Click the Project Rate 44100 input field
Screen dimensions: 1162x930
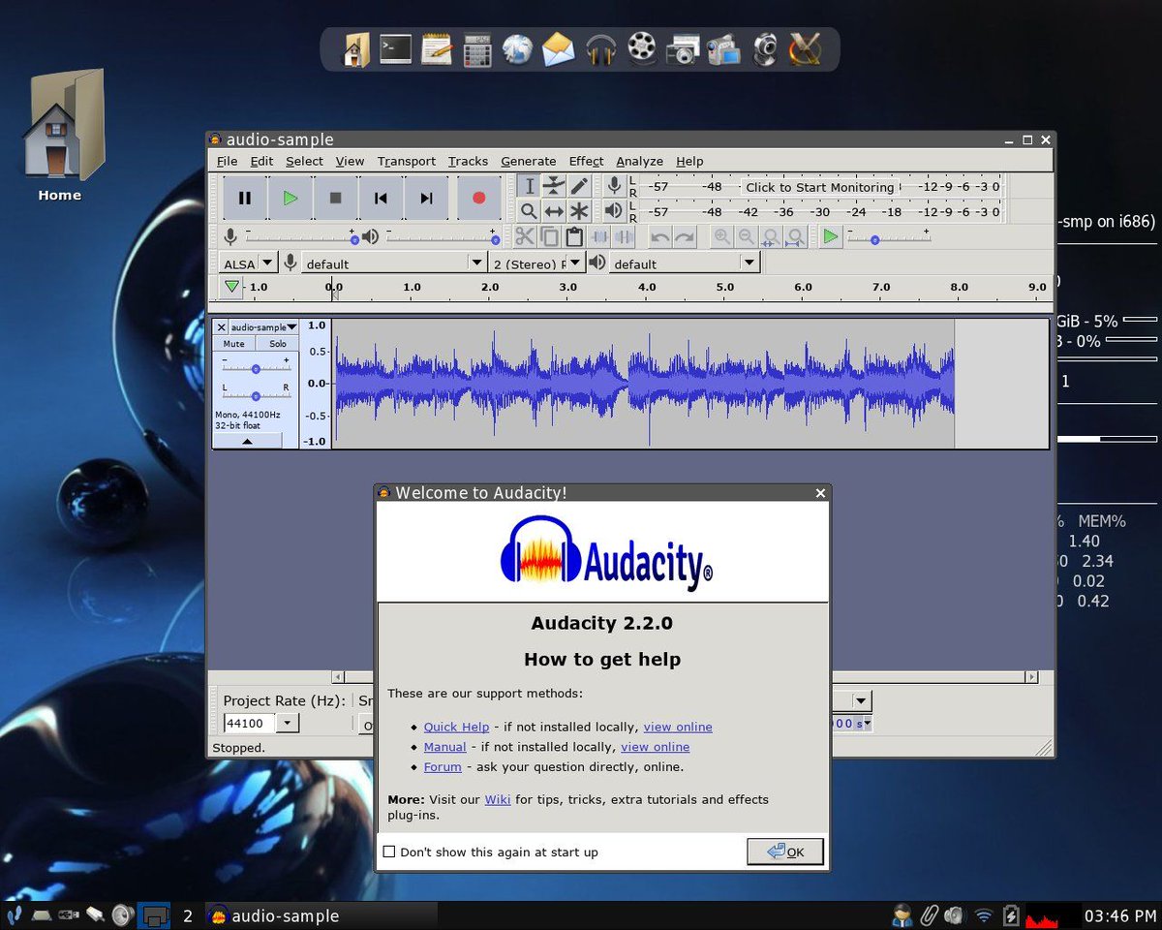tap(250, 723)
